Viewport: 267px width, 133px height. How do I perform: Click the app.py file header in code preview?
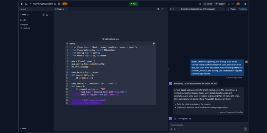[x=110, y=43]
